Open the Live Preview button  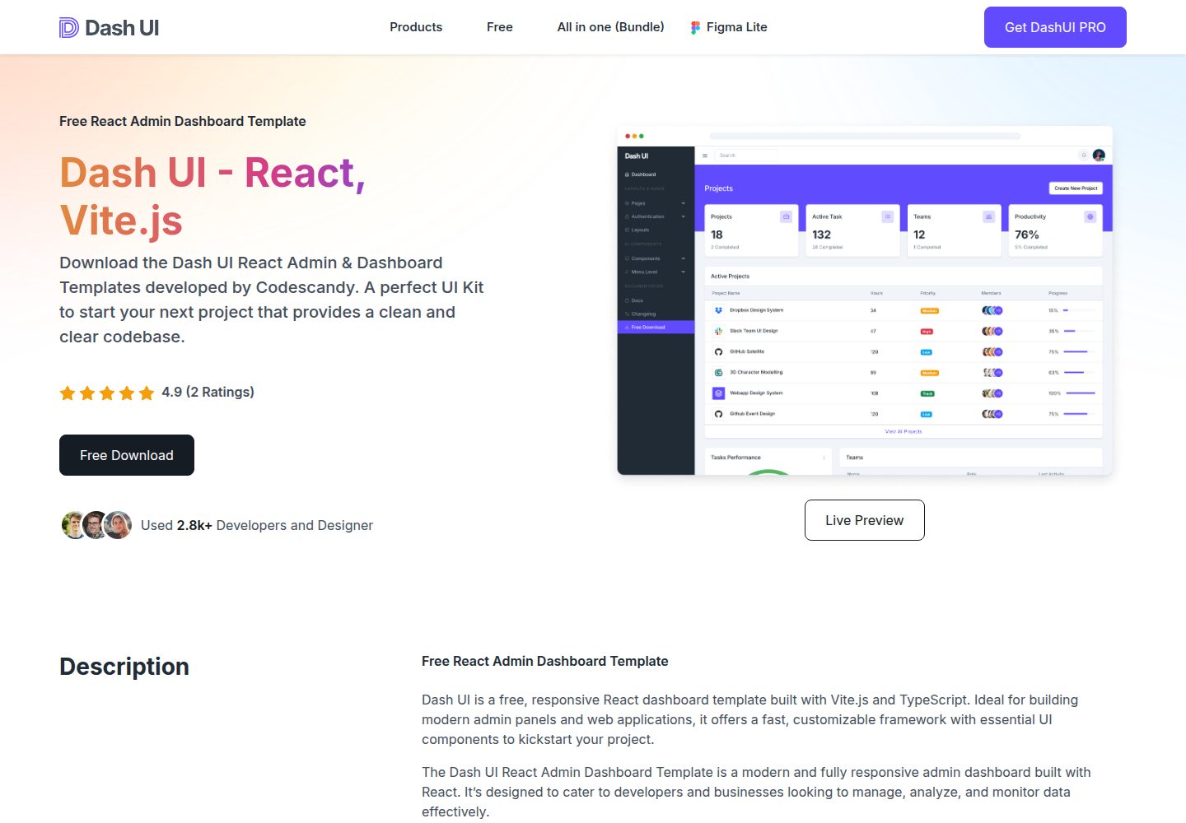pos(865,520)
